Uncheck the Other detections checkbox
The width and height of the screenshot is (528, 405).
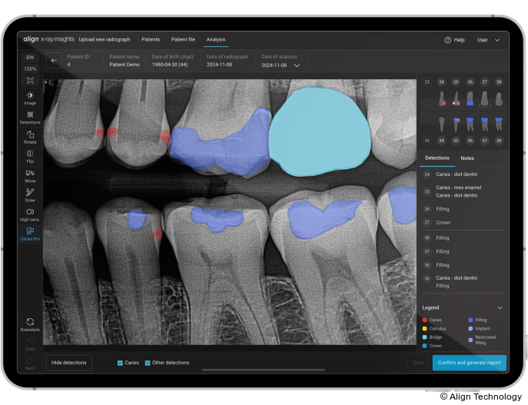pos(148,363)
